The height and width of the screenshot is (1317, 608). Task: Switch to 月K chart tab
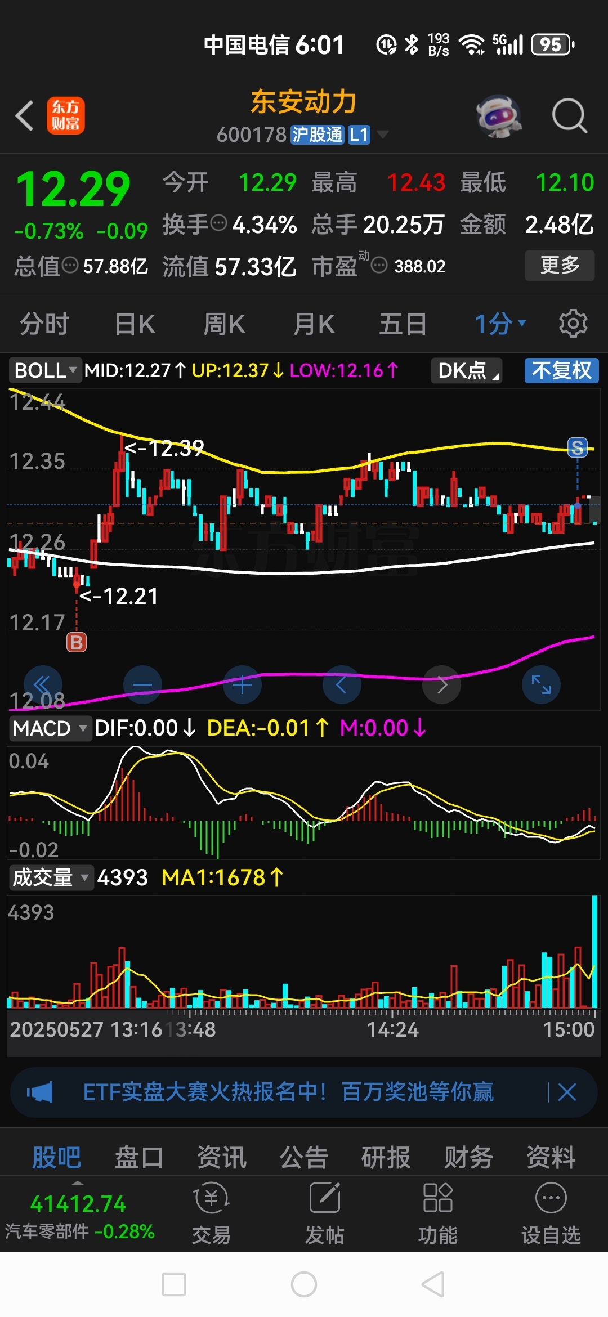point(314,324)
